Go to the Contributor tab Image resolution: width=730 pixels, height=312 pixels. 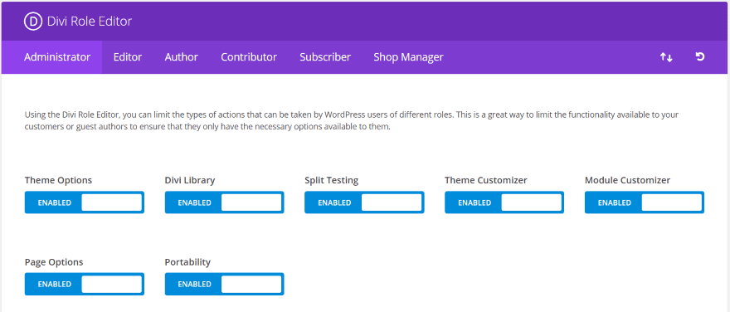[x=249, y=57]
